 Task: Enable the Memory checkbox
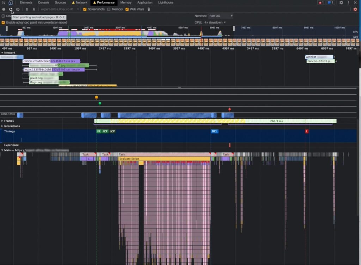pyautogui.click(x=109, y=10)
